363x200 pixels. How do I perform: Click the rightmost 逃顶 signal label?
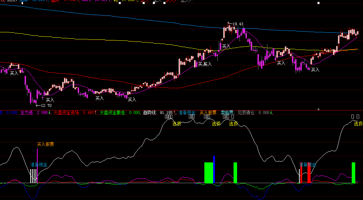click(358, 124)
